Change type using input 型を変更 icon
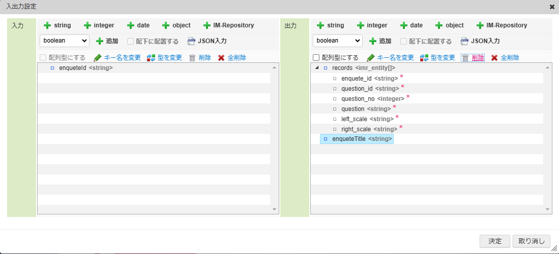 click(151, 58)
